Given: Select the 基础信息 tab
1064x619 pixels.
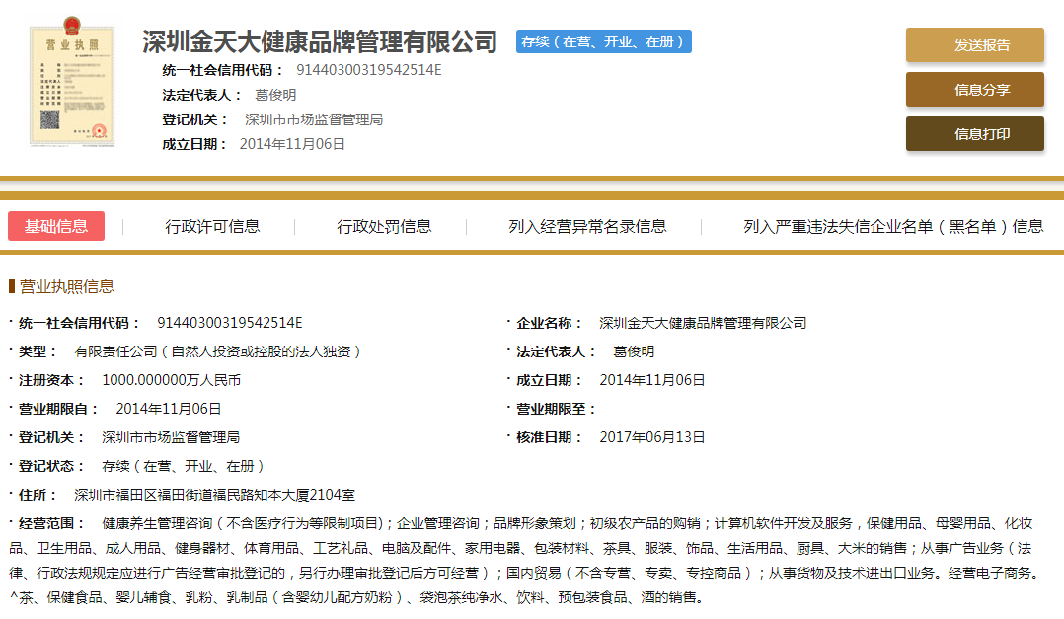Looking at the screenshot, I should (x=56, y=226).
